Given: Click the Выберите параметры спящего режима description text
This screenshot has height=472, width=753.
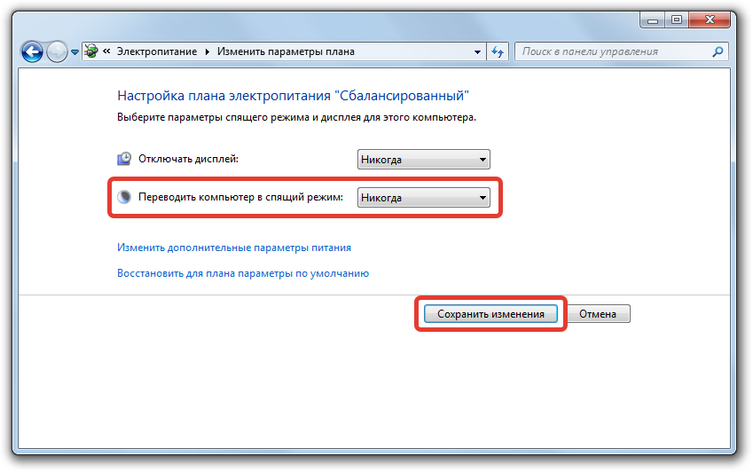Looking at the screenshot, I should (x=296, y=117).
